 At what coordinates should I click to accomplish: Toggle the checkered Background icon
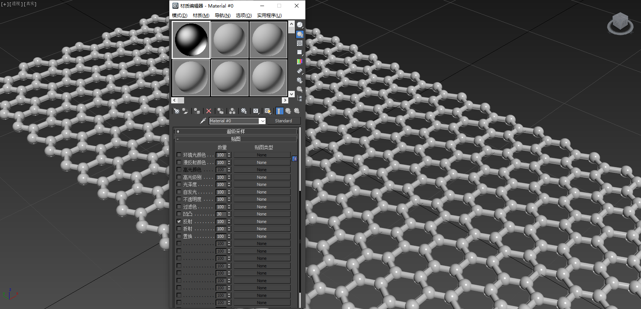click(300, 43)
